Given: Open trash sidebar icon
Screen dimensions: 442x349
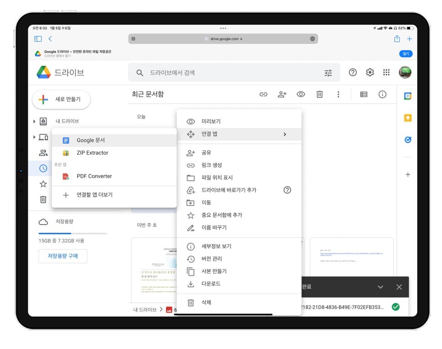Looking at the screenshot, I should [x=43, y=199].
